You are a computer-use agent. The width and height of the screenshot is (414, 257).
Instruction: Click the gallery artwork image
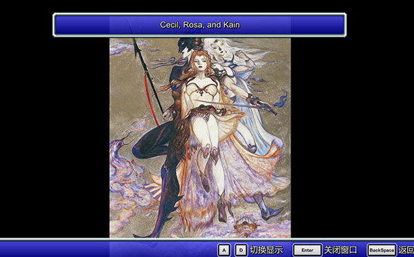200,138
